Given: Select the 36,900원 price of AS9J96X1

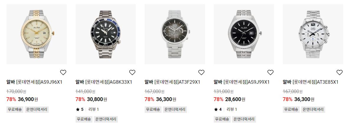Looking at the screenshot, I should coord(28,99).
